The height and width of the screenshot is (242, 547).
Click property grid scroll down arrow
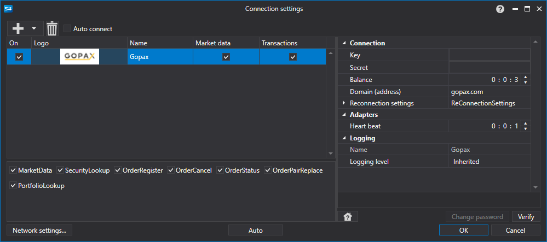536,187
